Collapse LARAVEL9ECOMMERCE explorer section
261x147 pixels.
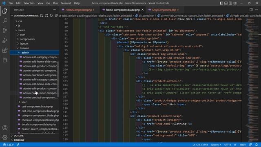[24, 16]
